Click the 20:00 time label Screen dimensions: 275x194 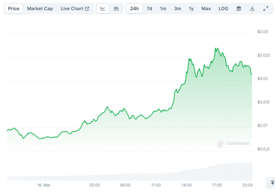pyautogui.click(x=247, y=185)
